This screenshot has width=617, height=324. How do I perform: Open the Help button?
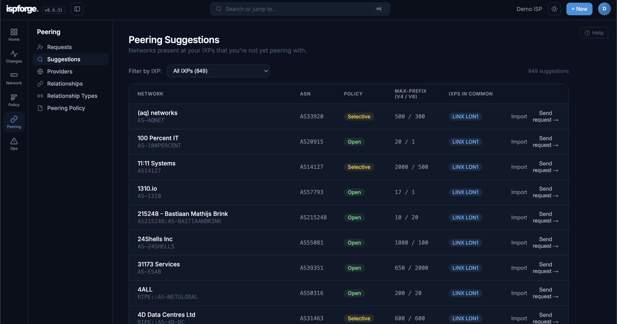[x=594, y=33]
